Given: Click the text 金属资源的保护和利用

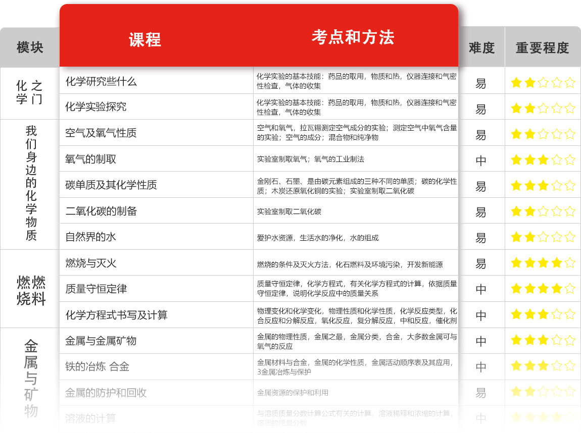Looking at the screenshot, I should 293,393.
